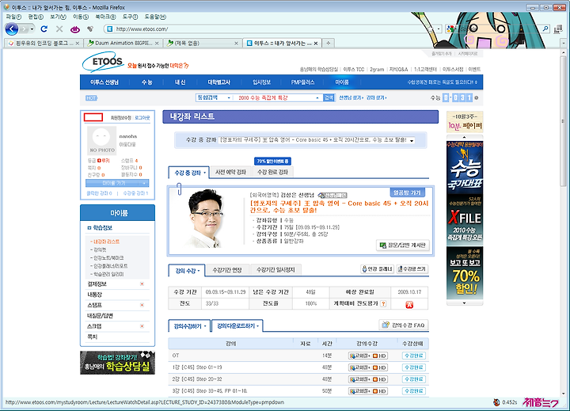570x411 pixels.
Task: Select the 수강기간 일시정지 tab
Action: 275,270
